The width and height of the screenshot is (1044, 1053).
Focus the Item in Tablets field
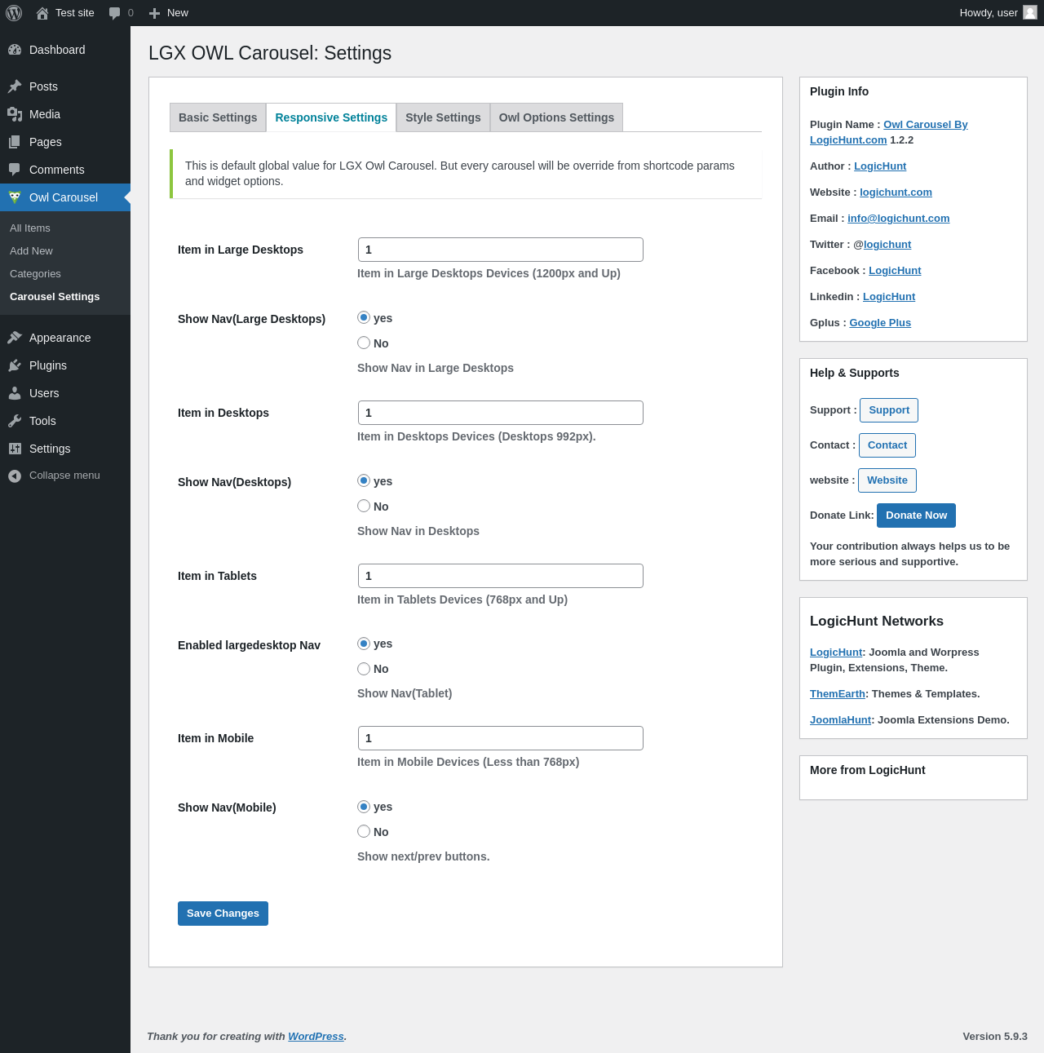(501, 576)
